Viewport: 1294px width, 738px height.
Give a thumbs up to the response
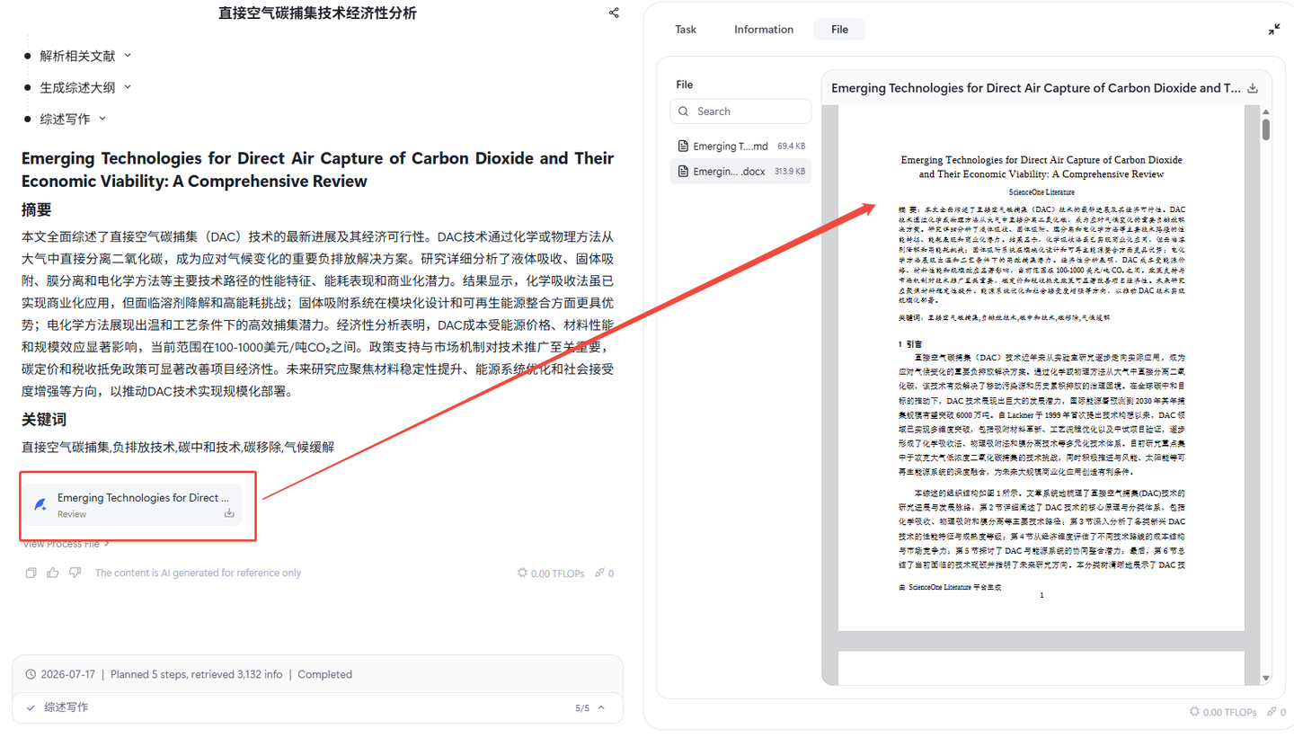click(x=53, y=573)
